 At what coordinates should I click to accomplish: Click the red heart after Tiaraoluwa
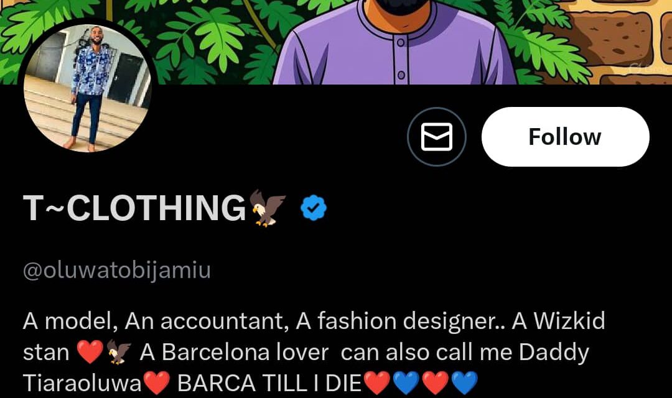(x=156, y=384)
